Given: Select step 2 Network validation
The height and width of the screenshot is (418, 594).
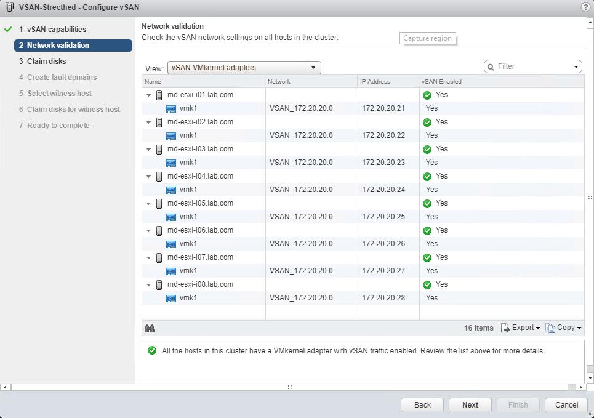Looking at the screenshot, I should pos(73,46).
